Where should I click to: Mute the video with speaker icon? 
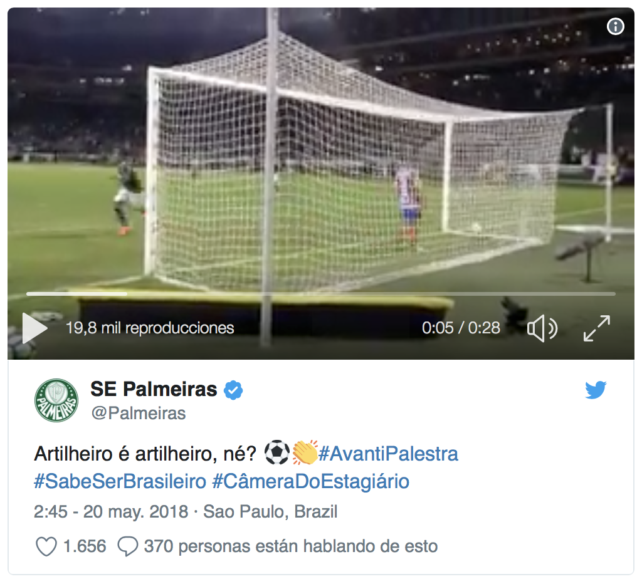coord(542,328)
